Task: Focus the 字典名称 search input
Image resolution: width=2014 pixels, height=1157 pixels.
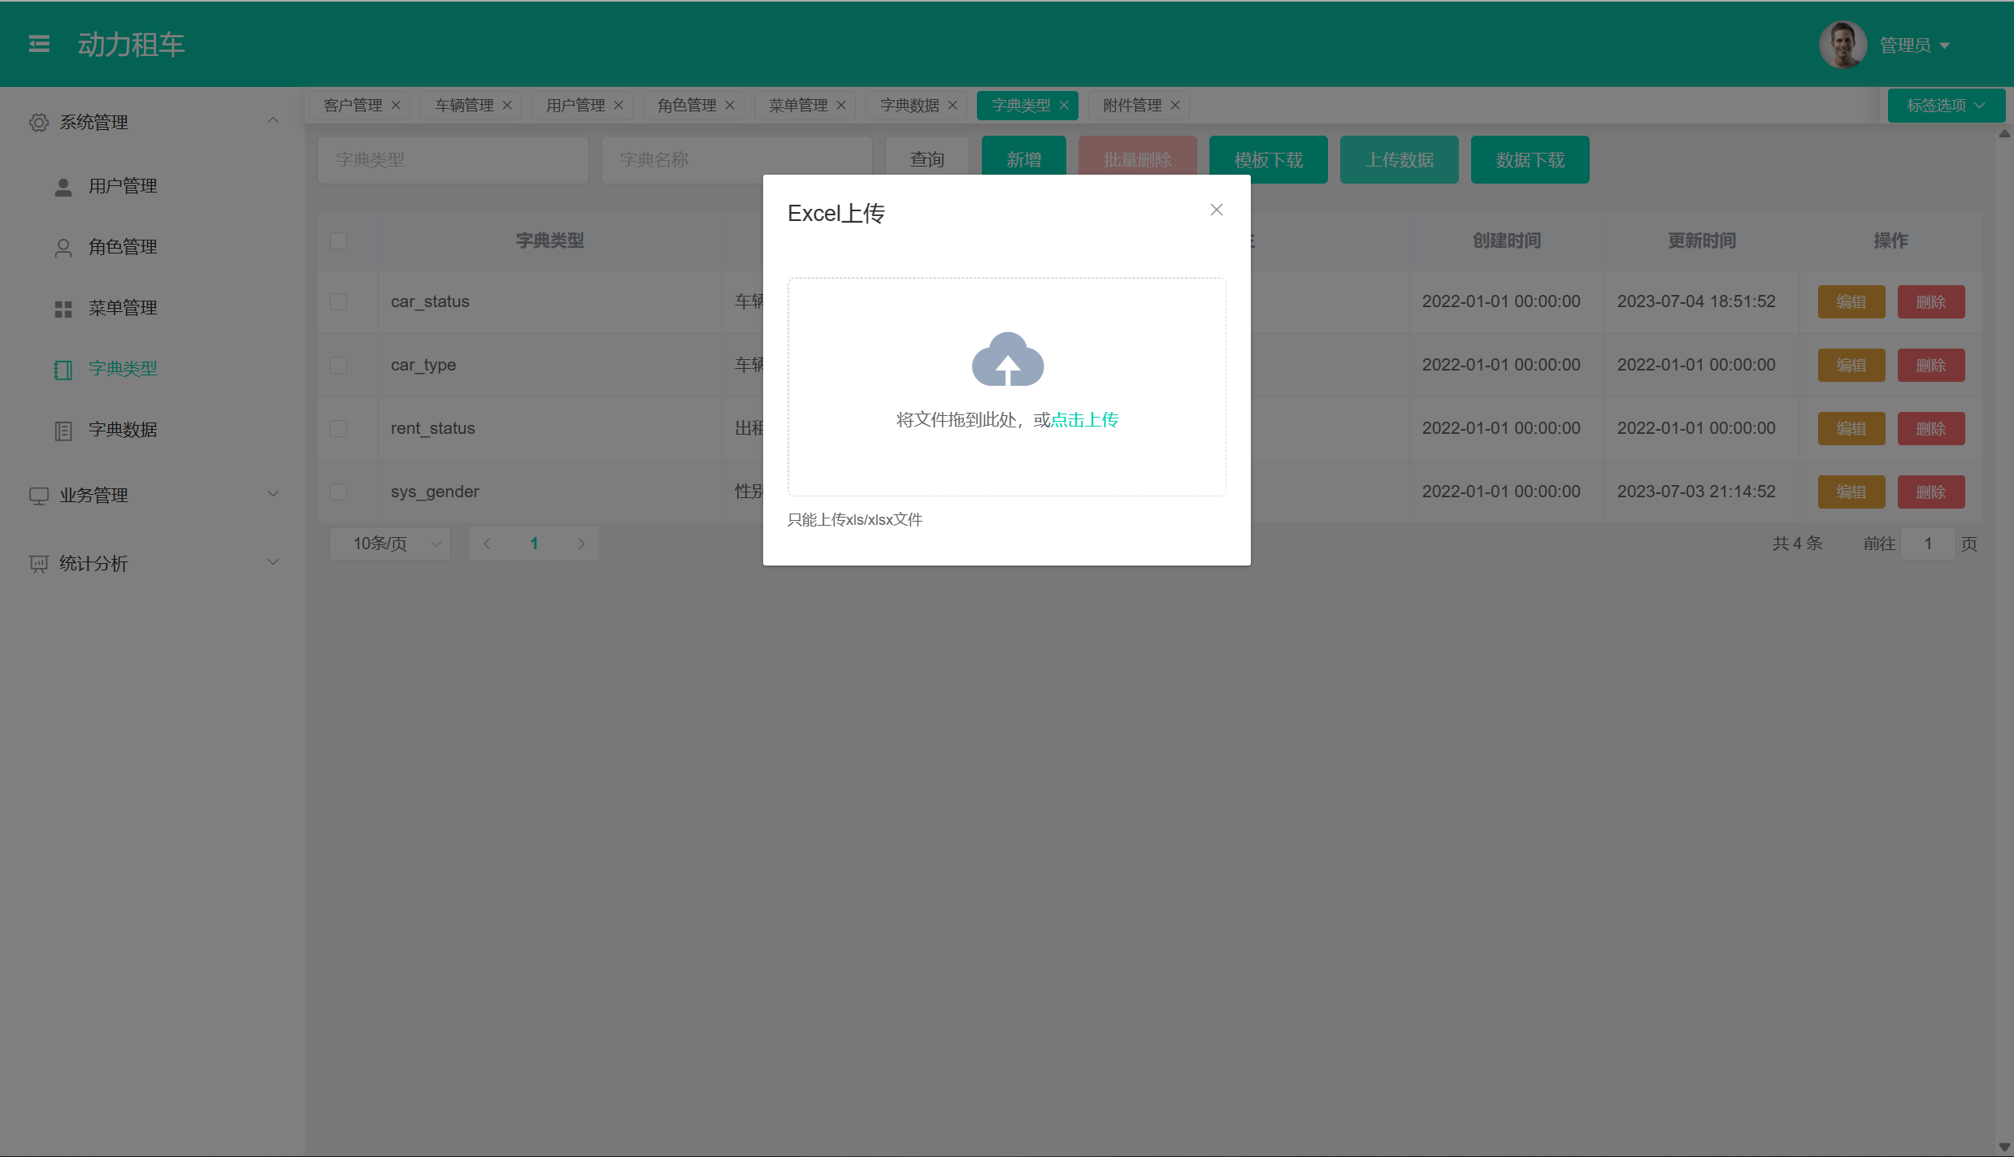Action: pyautogui.click(x=737, y=160)
